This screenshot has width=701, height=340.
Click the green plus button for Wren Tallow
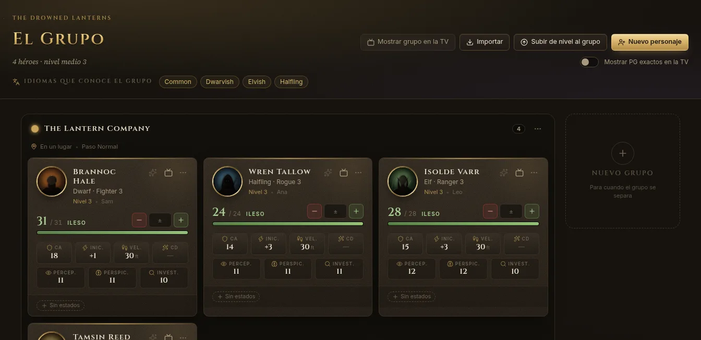point(356,211)
